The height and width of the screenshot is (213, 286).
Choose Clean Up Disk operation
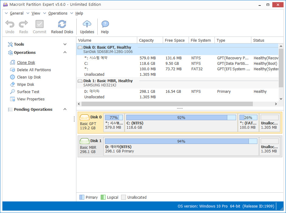pos(29,77)
